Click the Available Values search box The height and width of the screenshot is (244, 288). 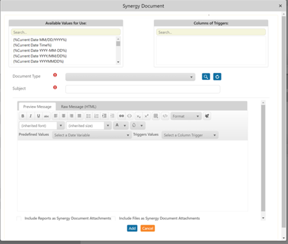click(x=66, y=32)
